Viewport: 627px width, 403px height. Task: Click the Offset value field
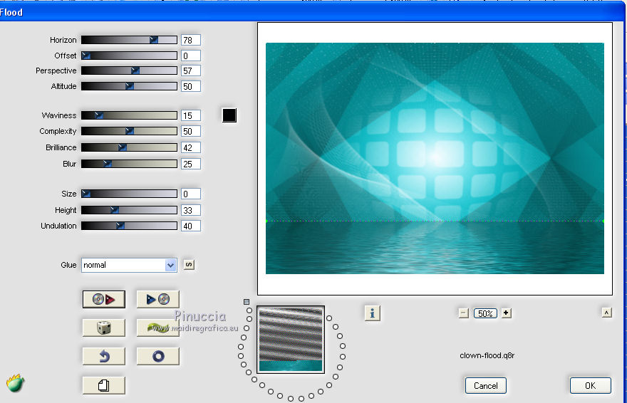point(191,56)
